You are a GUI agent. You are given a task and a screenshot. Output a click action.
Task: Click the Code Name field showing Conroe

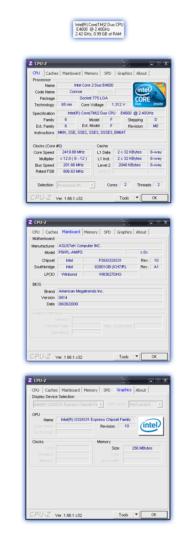coord(76,92)
